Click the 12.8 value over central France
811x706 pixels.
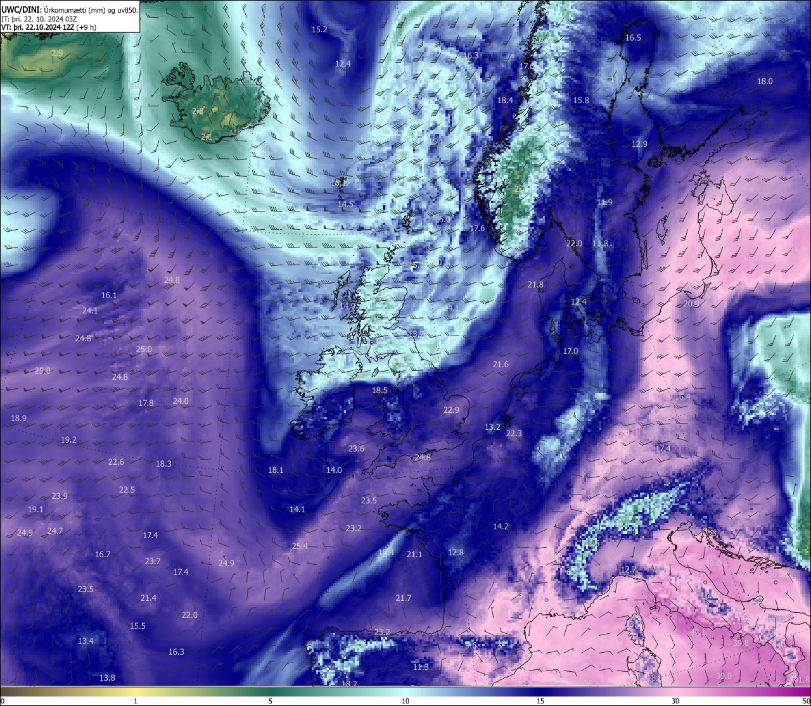click(456, 553)
